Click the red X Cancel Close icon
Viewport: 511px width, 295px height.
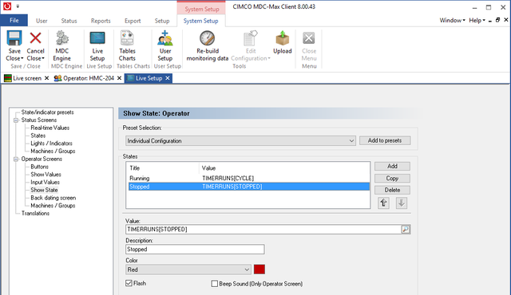pyautogui.click(x=35, y=38)
